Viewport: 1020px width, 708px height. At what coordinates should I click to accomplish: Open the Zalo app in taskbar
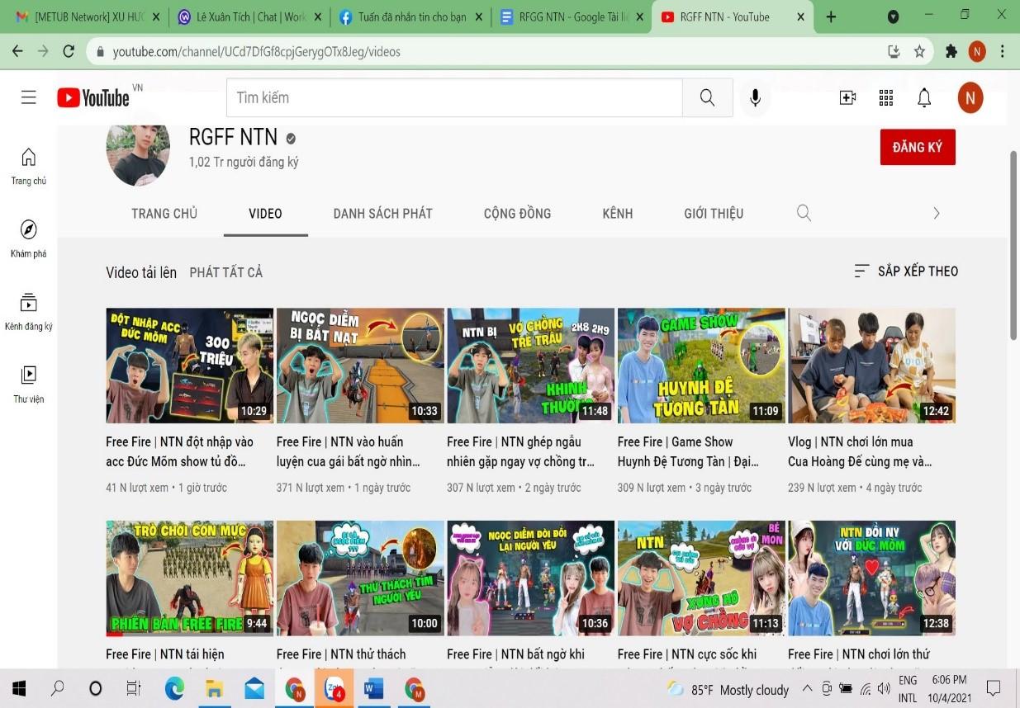click(334, 687)
